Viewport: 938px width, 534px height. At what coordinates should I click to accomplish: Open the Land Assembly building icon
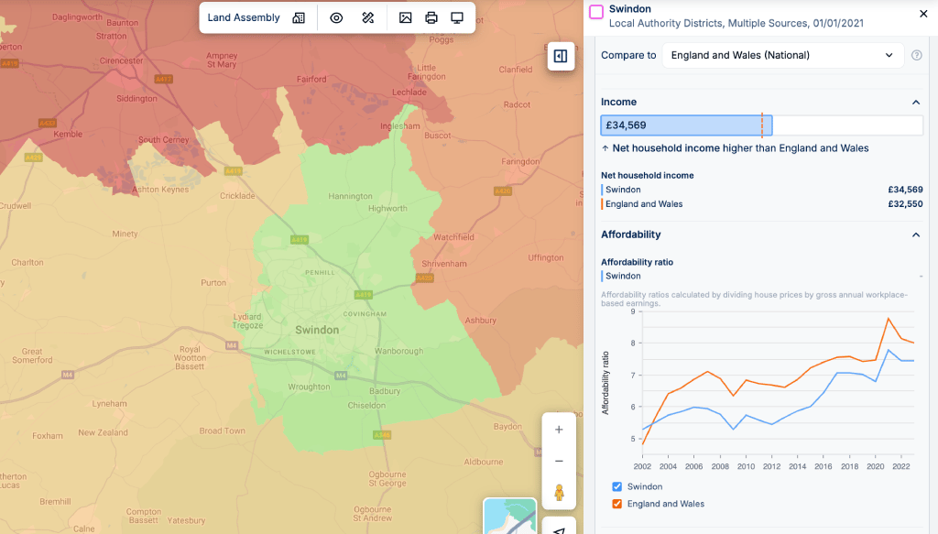(x=299, y=17)
